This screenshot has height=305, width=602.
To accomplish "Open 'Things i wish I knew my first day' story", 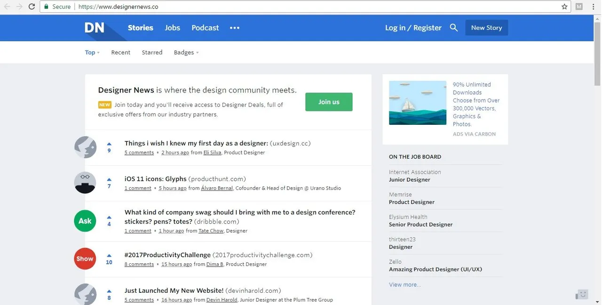I will pos(196,143).
